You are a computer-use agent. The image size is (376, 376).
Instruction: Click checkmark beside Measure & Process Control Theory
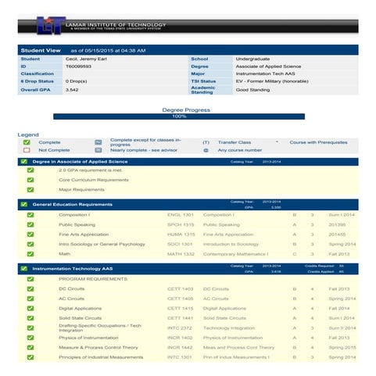click(30, 347)
